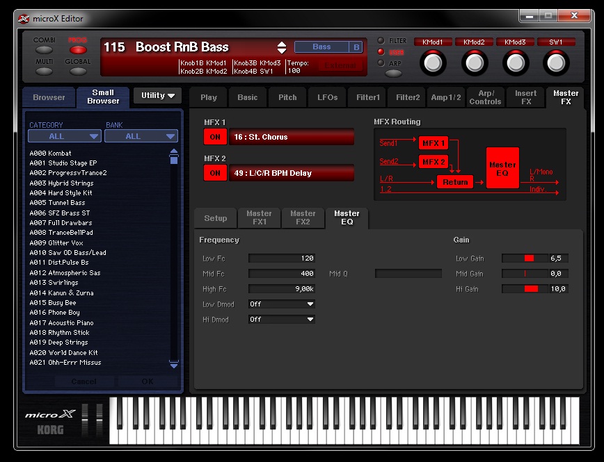Select the FILTER knob mode LED
Screen dimensions: 604x462
click(x=381, y=40)
